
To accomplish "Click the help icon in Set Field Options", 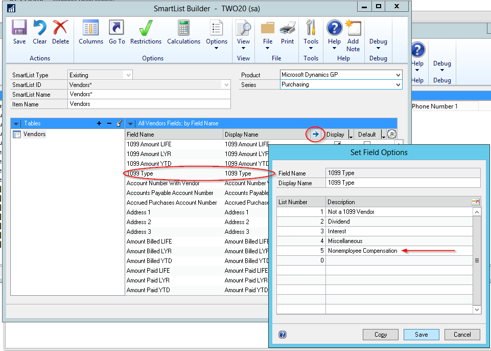I will coord(283,335).
